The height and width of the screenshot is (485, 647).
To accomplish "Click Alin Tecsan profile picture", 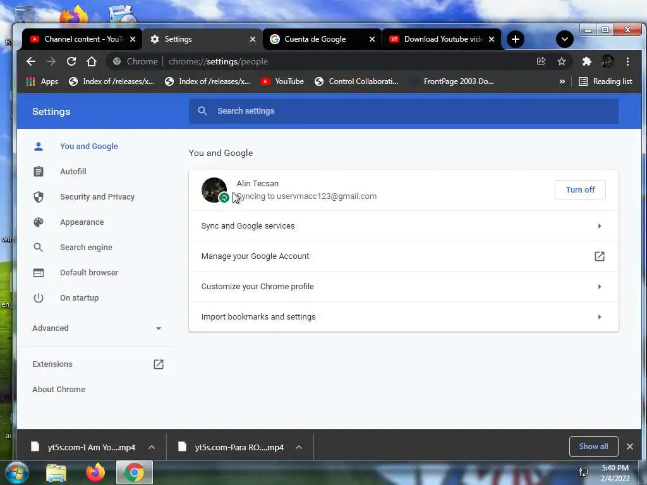I will pos(214,189).
